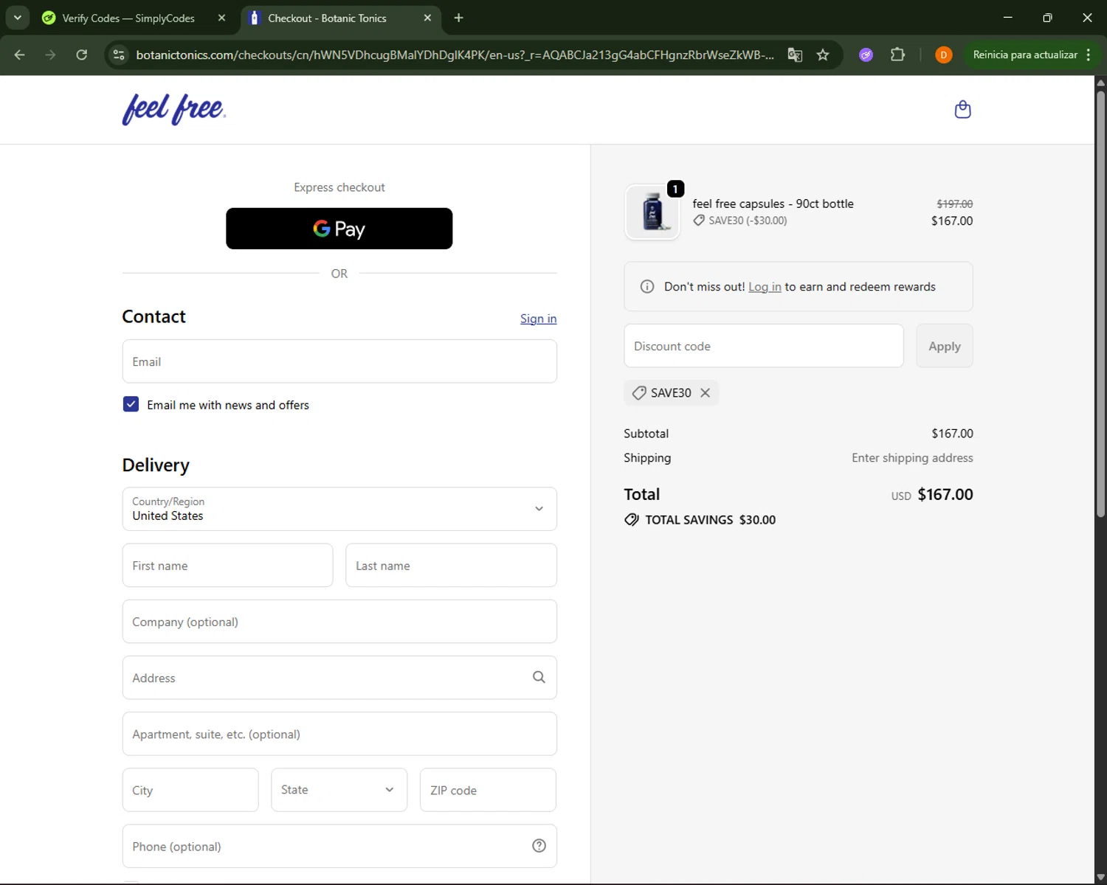Click the total savings tag icon
1107x885 pixels.
[x=632, y=520]
